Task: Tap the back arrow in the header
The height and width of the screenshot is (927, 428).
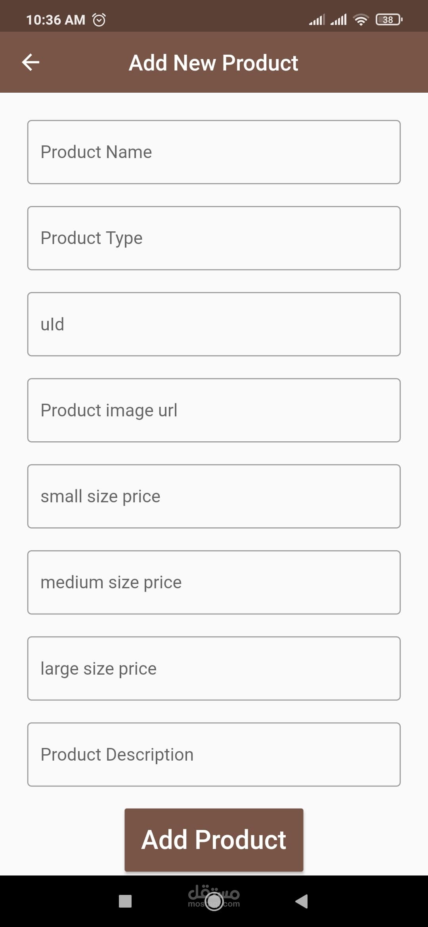Action: pyautogui.click(x=31, y=62)
